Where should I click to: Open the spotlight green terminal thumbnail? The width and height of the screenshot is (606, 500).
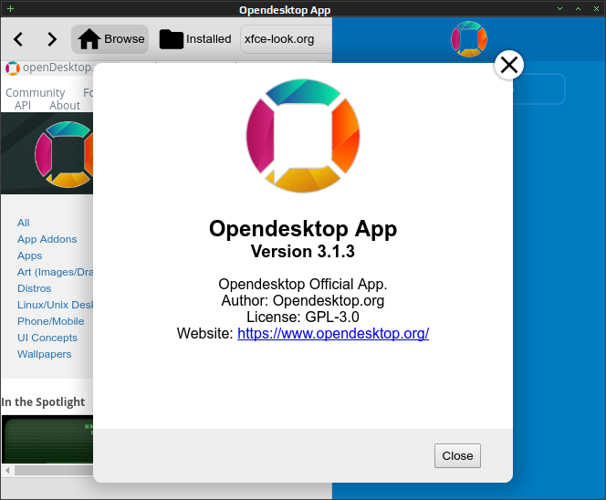coord(47,439)
